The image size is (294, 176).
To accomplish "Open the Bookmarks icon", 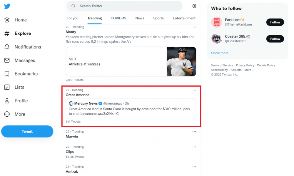I will 7,74.
